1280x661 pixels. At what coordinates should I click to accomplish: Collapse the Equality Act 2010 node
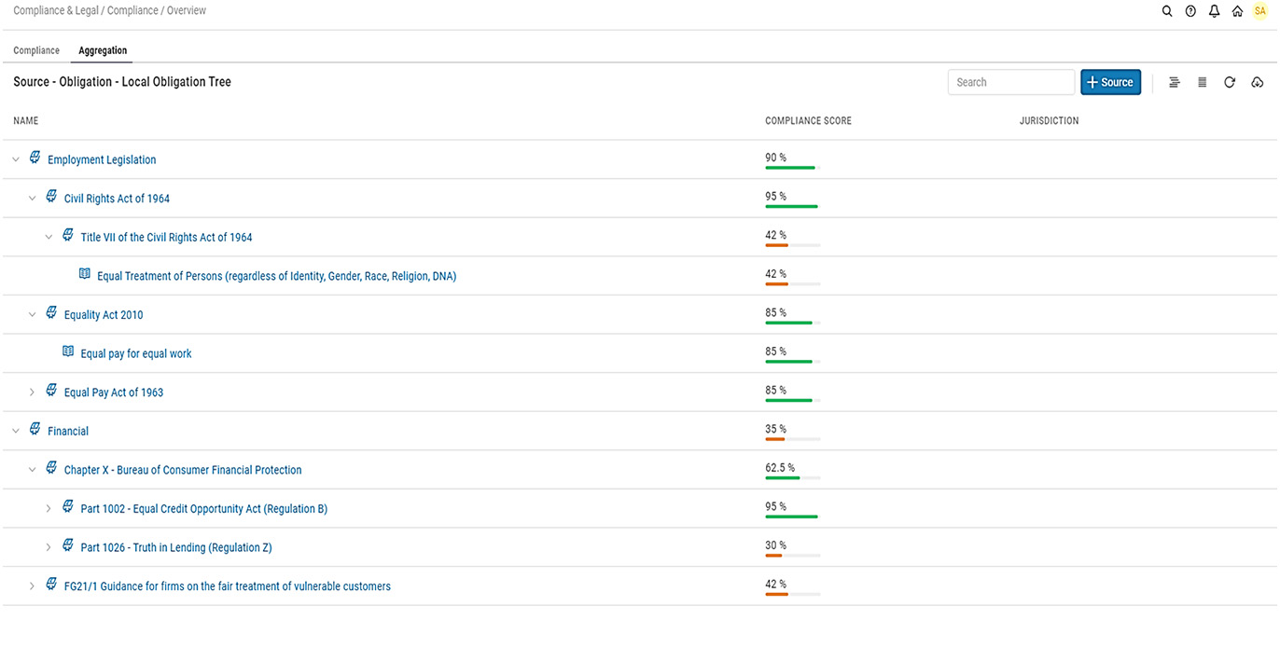click(32, 315)
